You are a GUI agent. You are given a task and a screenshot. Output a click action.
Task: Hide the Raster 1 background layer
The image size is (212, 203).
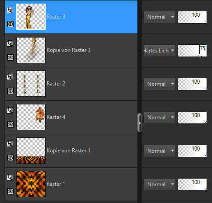(x=10, y=191)
